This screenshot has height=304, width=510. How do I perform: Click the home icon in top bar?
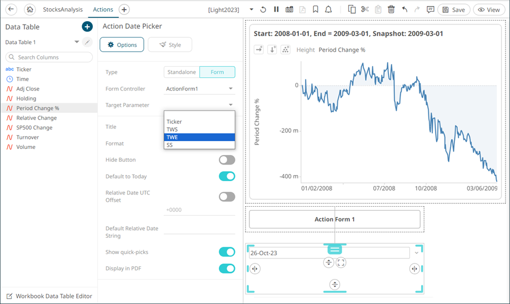30,9
